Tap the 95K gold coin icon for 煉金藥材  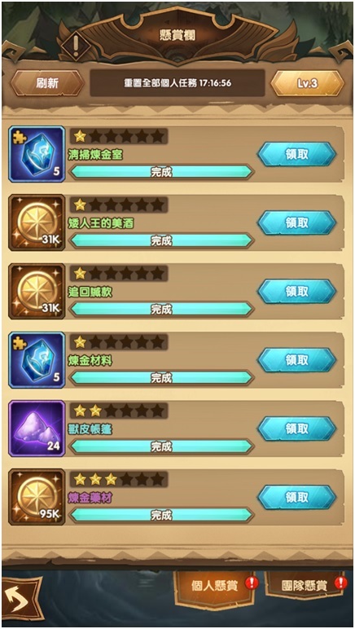pos(37,497)
